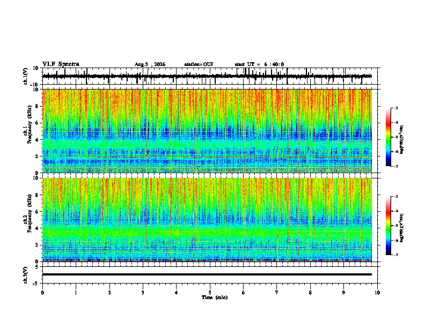The width and height of the screenshot is (425, 328).
Task: Click the "ch.3(V)" axis label
Action: pos(26,275)
